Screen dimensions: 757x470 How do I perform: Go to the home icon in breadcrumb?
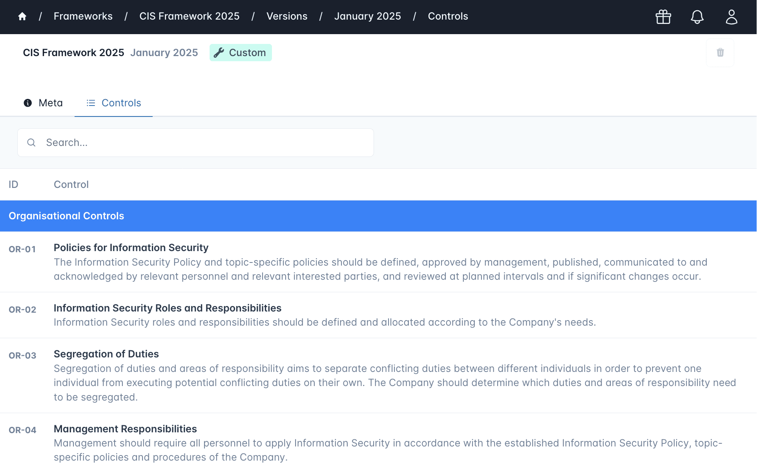22,16
